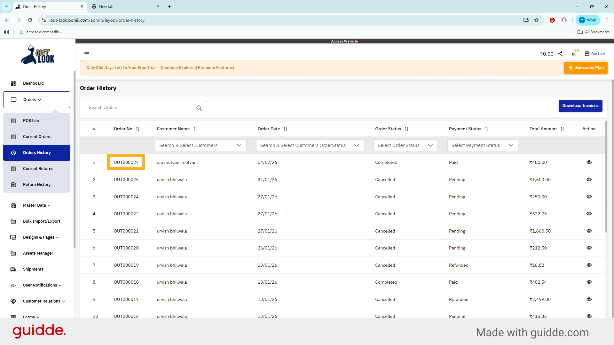Click the Subscribe Plan button
This screenshot has width=614, height=345.
point(586,68)
